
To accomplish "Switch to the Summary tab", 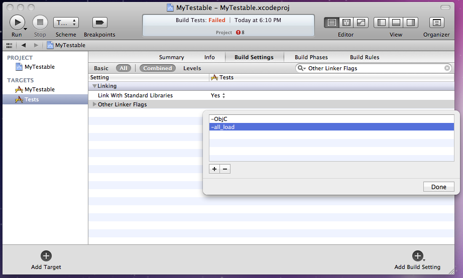I will click(x=171, y=57).
